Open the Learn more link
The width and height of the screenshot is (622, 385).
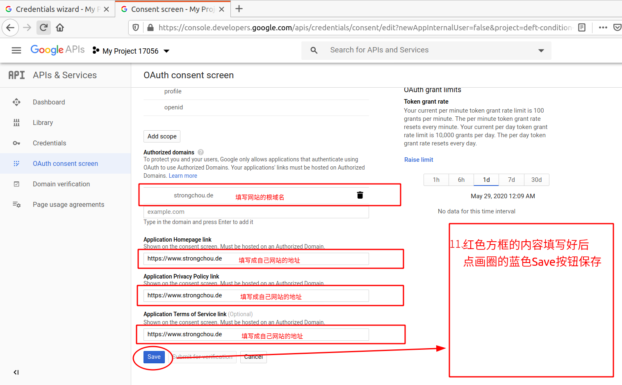point(183,176)
